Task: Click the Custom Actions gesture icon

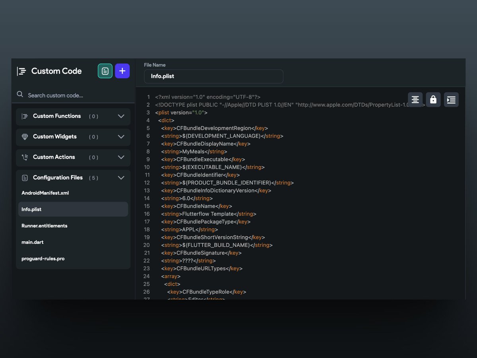Action: (x=26, y=157)
